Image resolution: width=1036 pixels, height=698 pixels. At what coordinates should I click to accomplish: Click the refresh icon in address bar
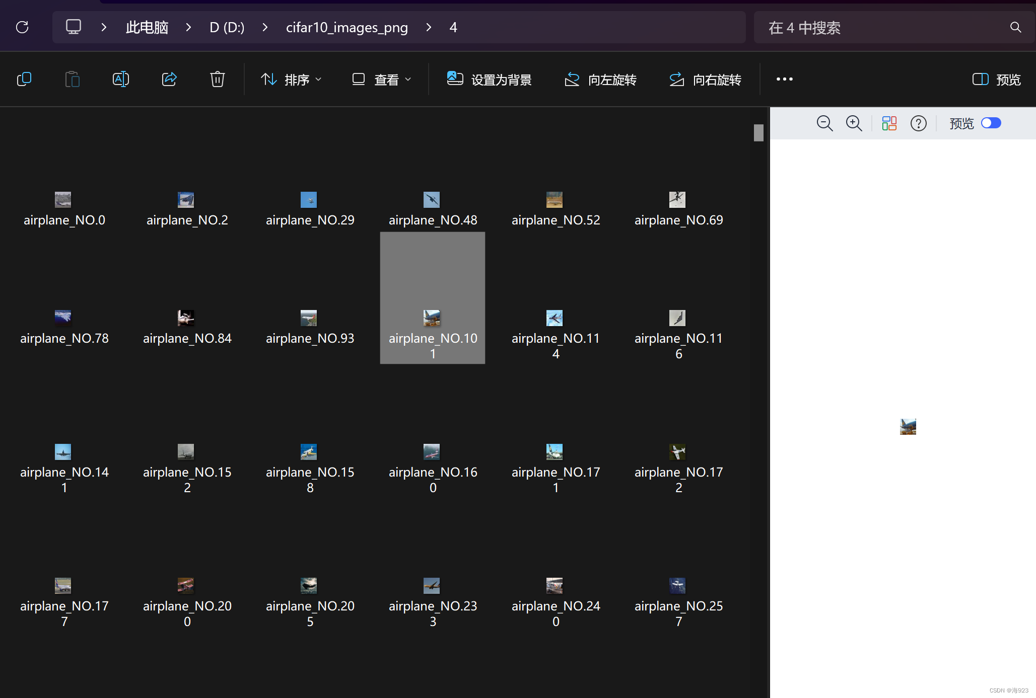coord(22,27)
